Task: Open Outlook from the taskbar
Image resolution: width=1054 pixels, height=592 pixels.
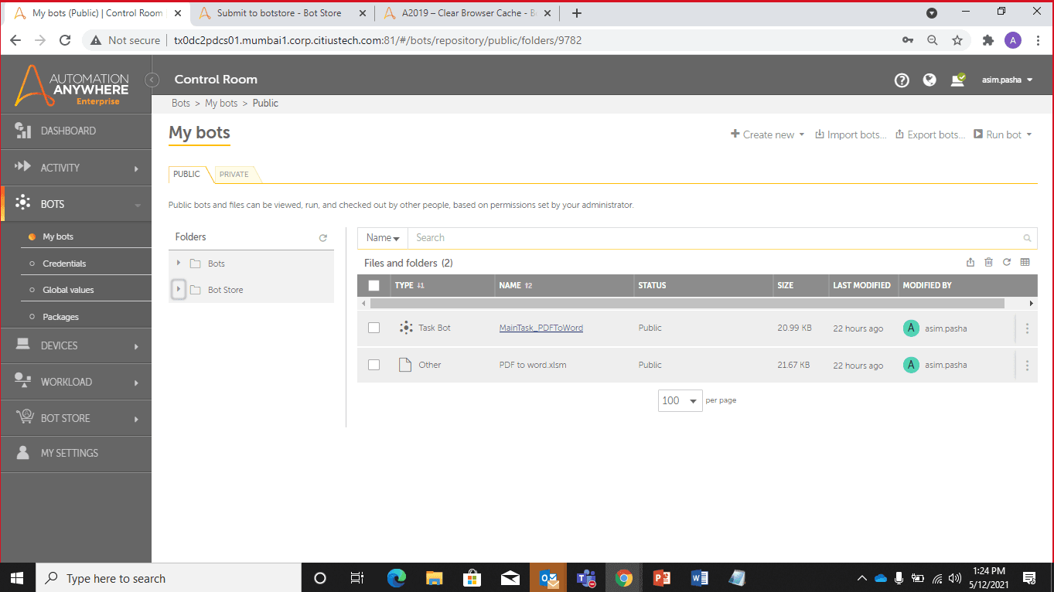Action: (548, 578)
